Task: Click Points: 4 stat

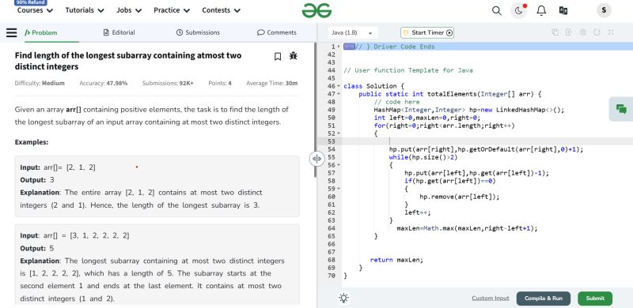Action: point(220,84)
